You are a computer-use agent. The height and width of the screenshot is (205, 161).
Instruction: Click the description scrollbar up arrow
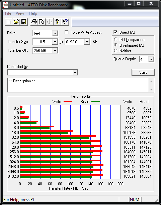point(151,81)
